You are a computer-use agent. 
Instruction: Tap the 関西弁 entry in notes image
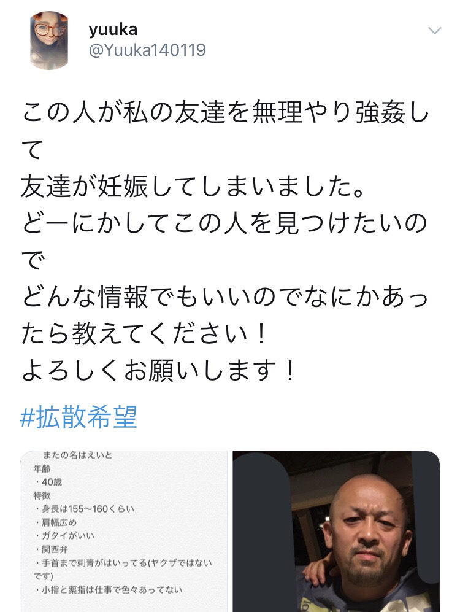tap(52, 549)
